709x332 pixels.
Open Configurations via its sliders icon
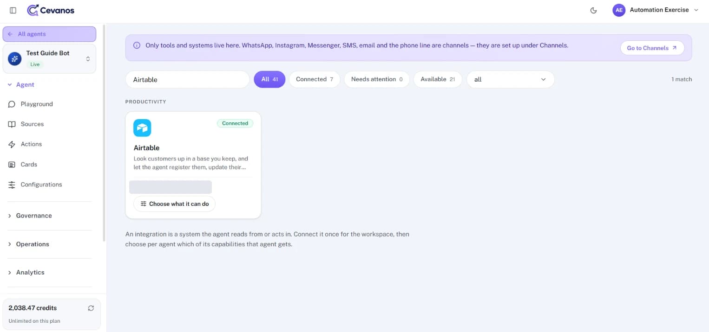12,185
